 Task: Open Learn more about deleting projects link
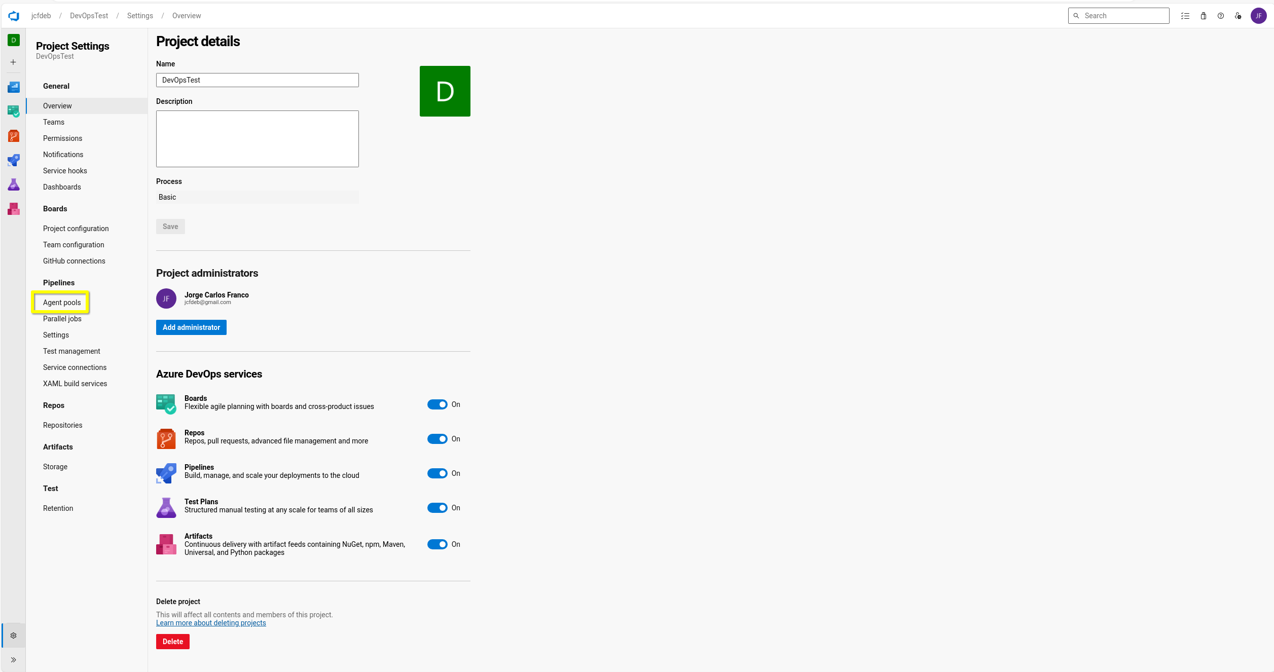[x=211, y=623]
